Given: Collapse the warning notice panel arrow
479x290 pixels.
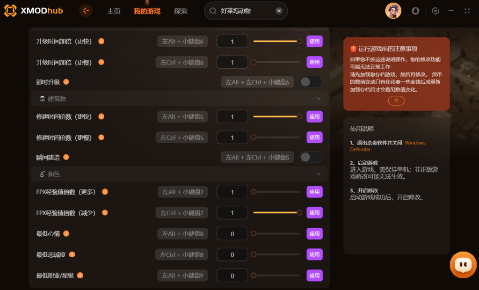Looking at the screenshot, I should 396,101.
